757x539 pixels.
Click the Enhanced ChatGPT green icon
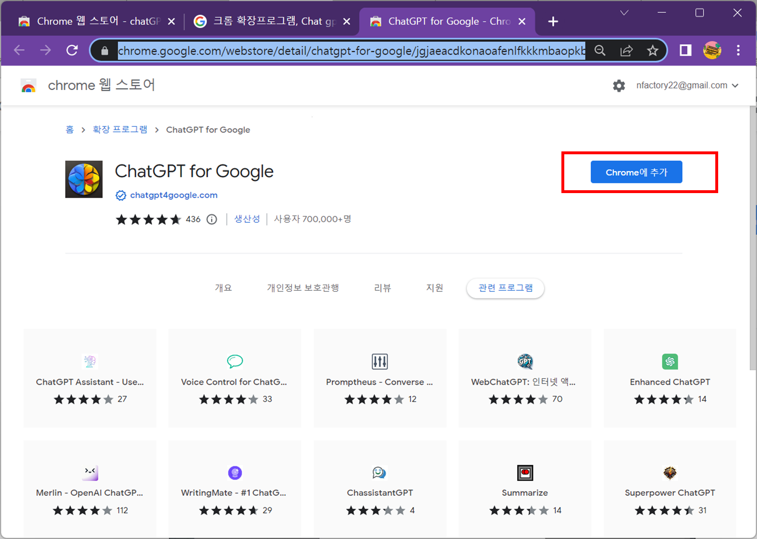tap(670, 361)
